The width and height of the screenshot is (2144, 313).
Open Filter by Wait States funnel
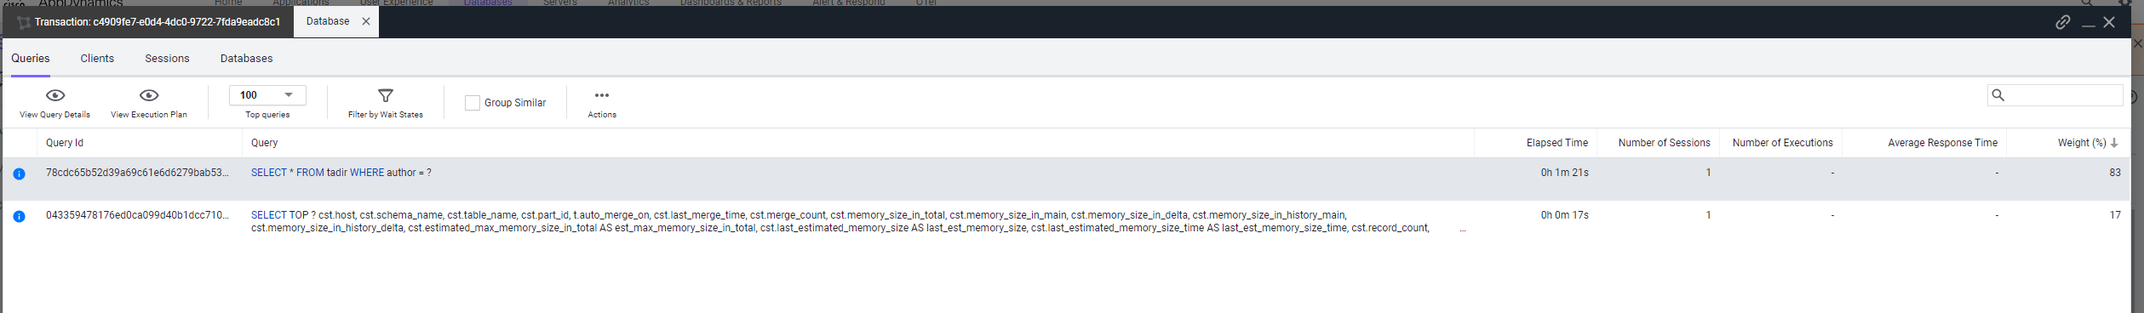point(386,95)
